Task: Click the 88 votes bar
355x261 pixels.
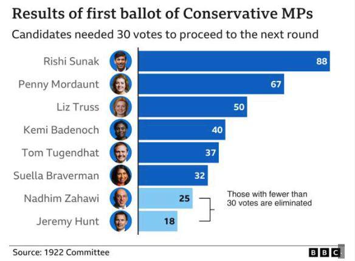Action: (x=234, y=61)
